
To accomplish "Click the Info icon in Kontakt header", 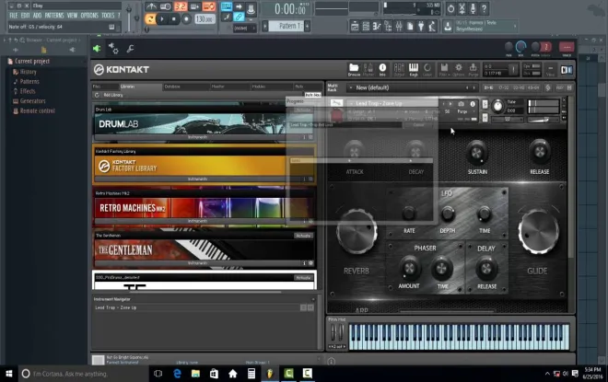I will pos(382,69).
